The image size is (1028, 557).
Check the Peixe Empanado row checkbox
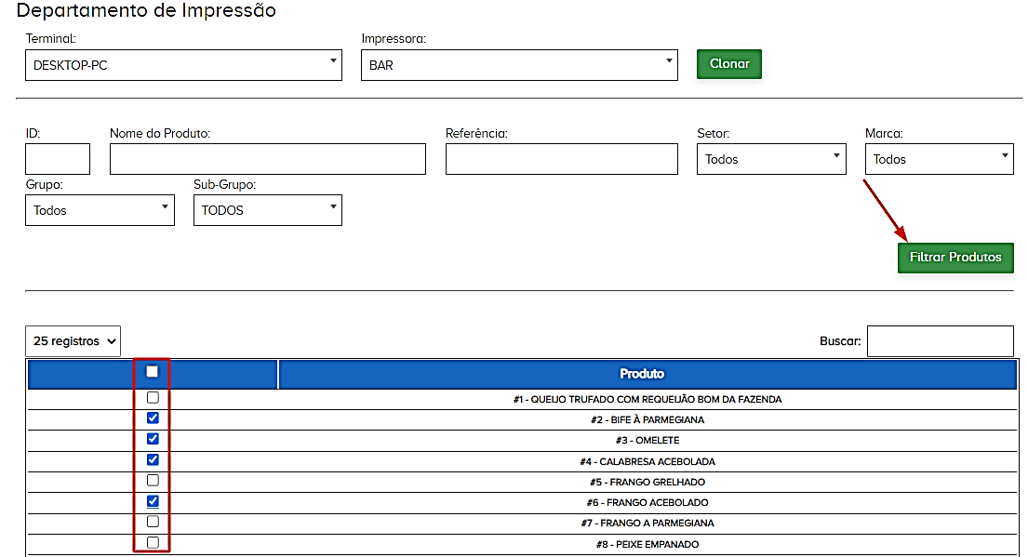pos(153,542)
